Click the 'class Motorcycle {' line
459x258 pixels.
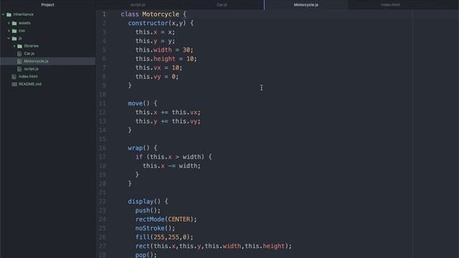tap(153, 14)
